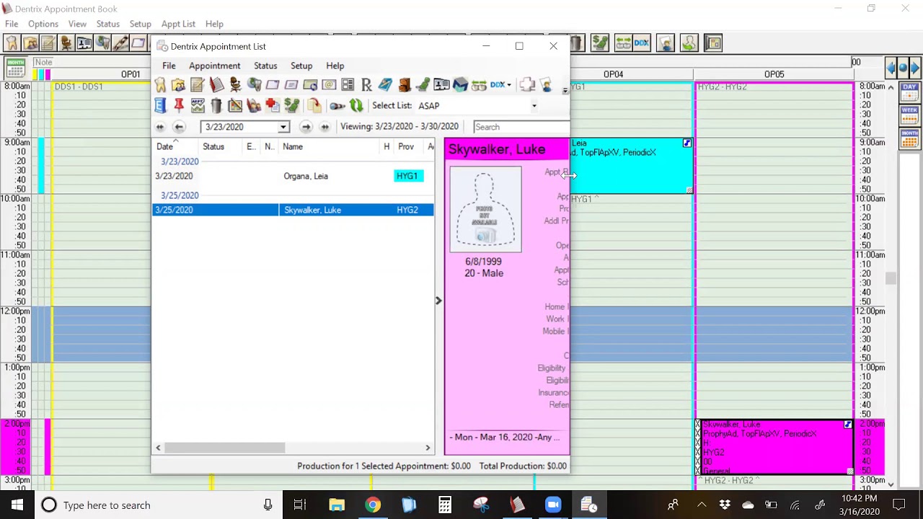Click the horizontal scrollbar thumb under the appointment list
The image size is (923, 519).
pyautogui.click(x=224, y=448)
